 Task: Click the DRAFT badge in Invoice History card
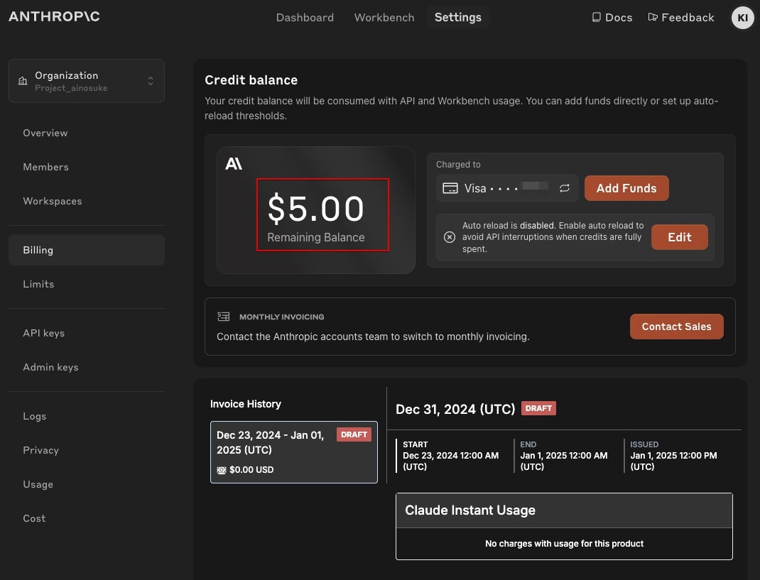click(x=354, y=434)
